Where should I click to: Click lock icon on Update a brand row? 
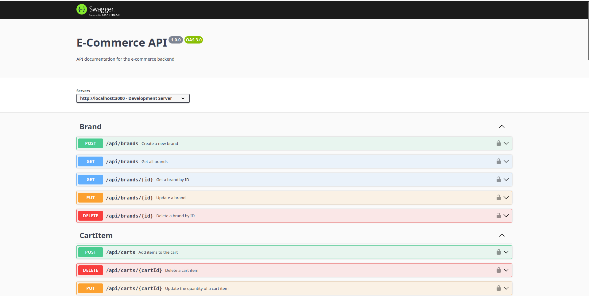[498, 197]
